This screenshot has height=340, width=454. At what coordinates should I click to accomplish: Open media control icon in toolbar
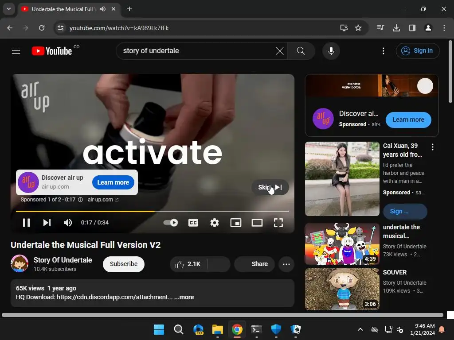(380, 28)
